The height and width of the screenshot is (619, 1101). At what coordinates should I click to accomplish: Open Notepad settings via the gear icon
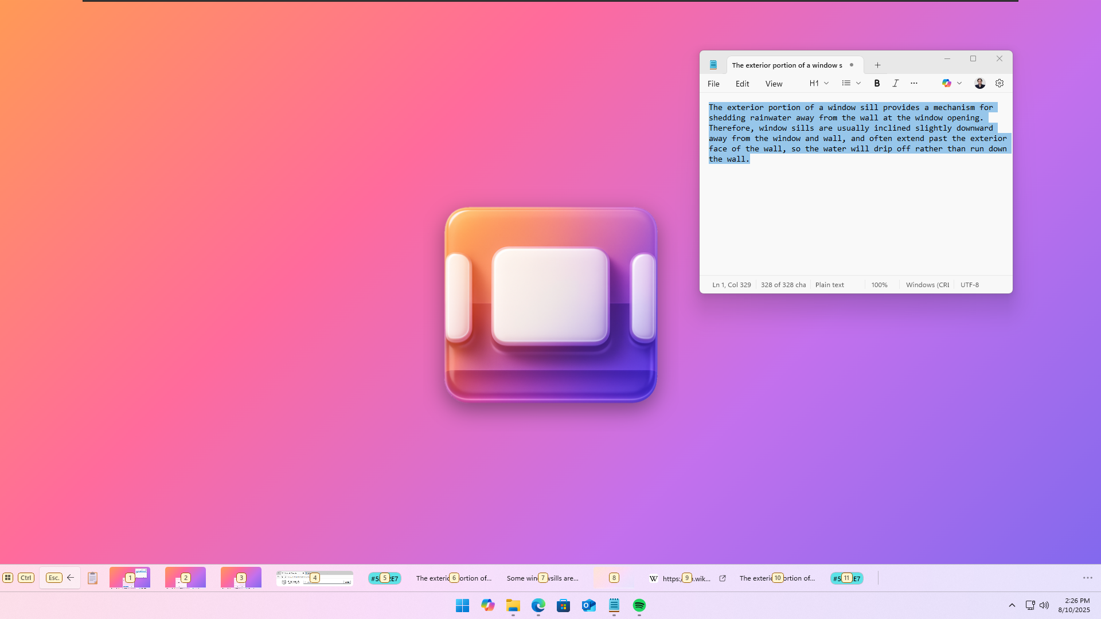(x=999, y=83)
